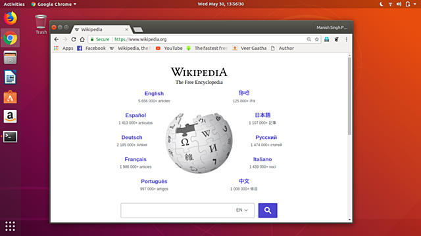Open the Apps grid bookmark

[x=64, y=48]
